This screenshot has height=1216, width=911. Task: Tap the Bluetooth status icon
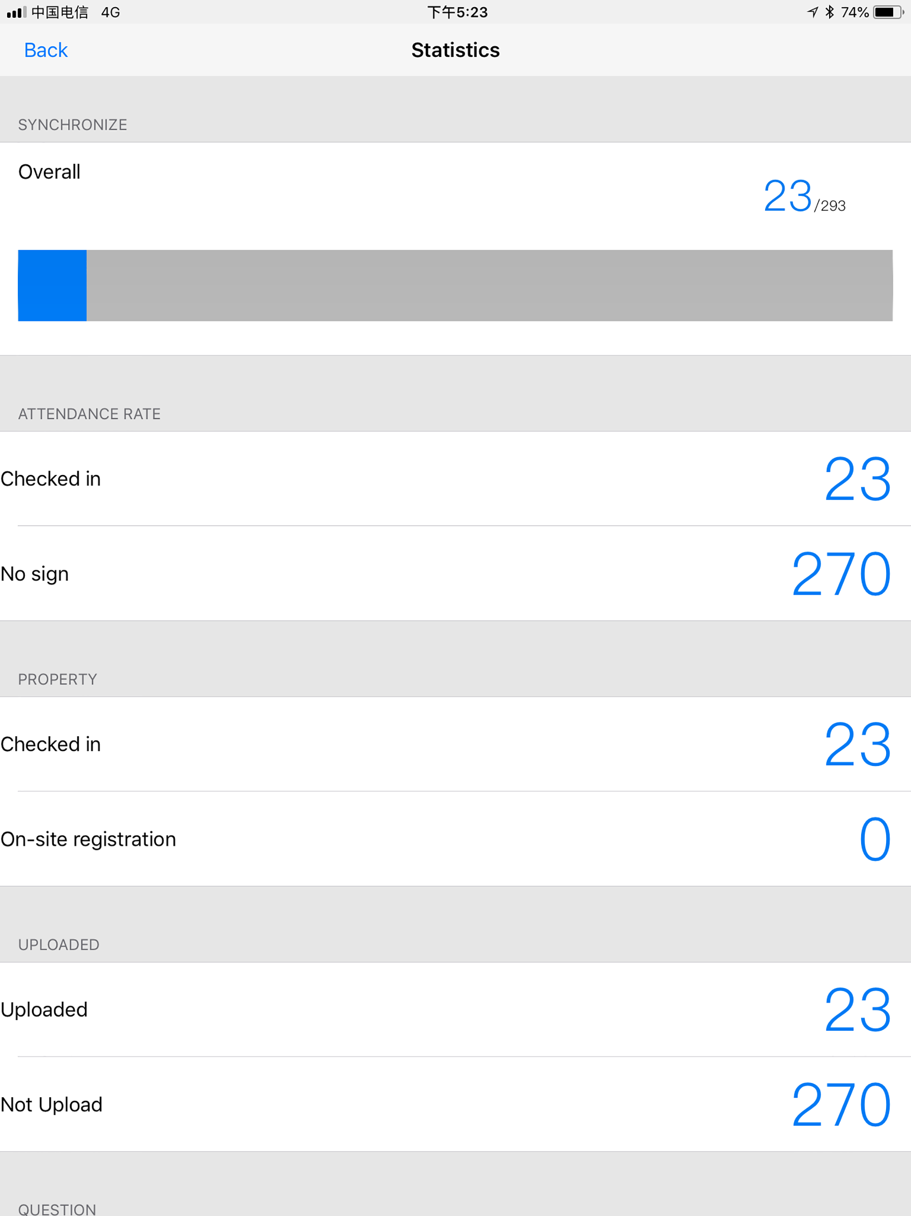coord(830,12)
